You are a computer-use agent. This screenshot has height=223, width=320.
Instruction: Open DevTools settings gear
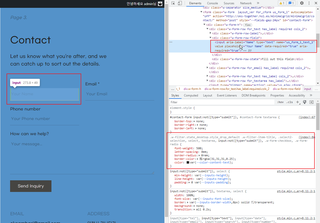[x=302, y=3]
